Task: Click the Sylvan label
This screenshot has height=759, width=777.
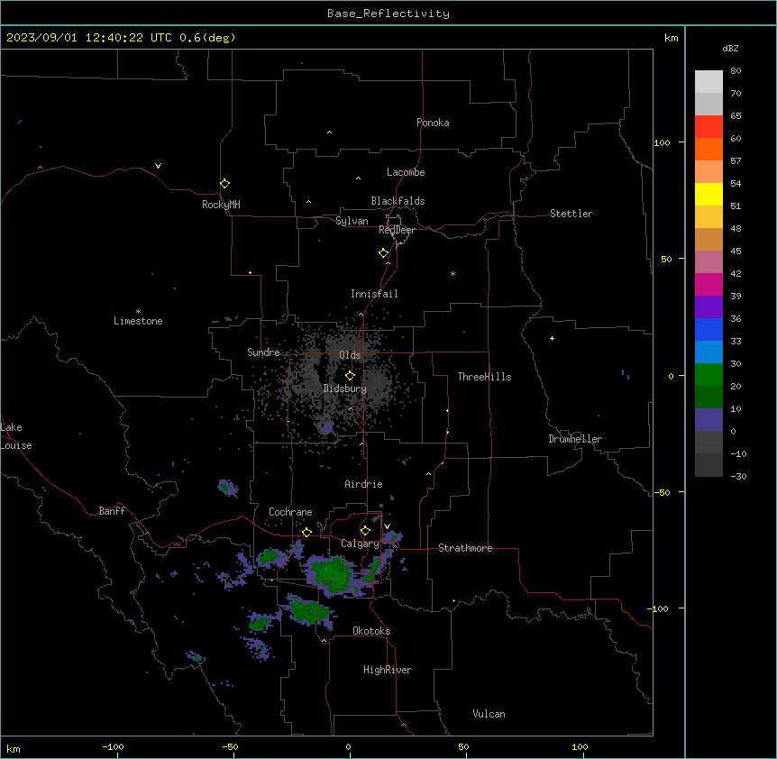Action: tap(352, 221)
